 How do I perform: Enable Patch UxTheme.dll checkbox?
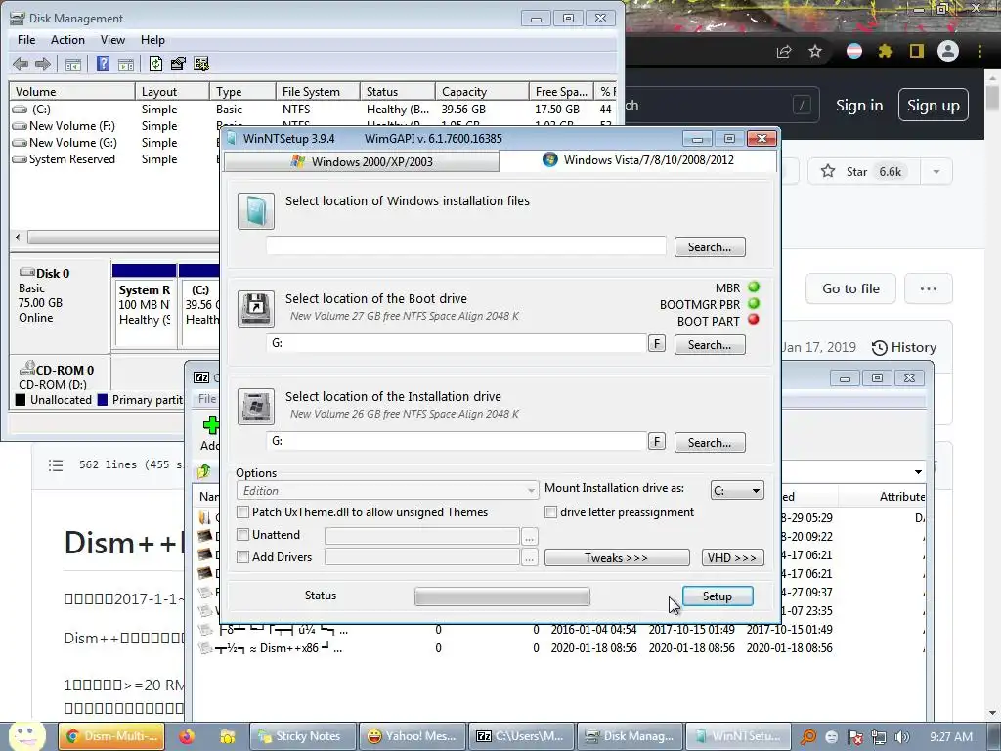[242, 512]
